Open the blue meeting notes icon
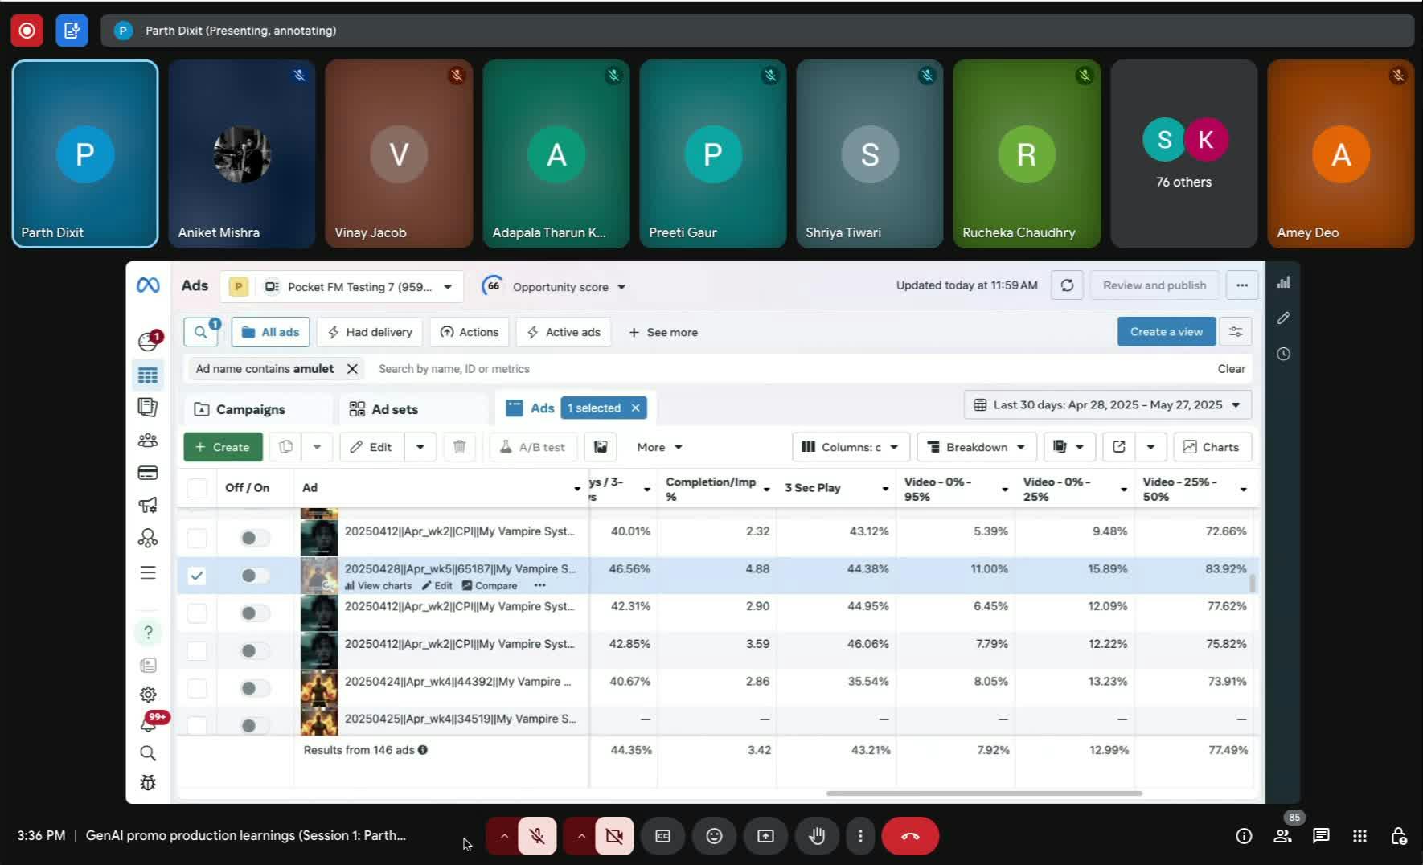Viewport: 1423px width, 865px height. pos(72,31)
